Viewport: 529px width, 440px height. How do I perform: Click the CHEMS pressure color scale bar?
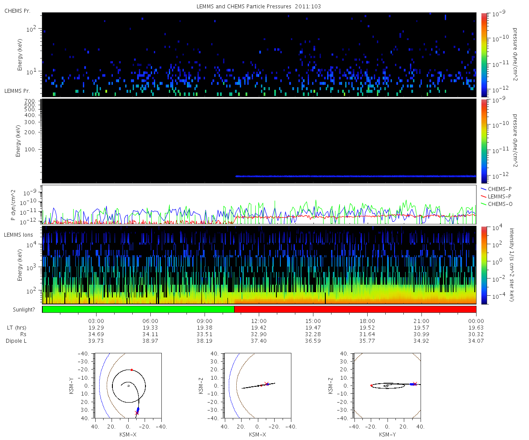(484, 55)
